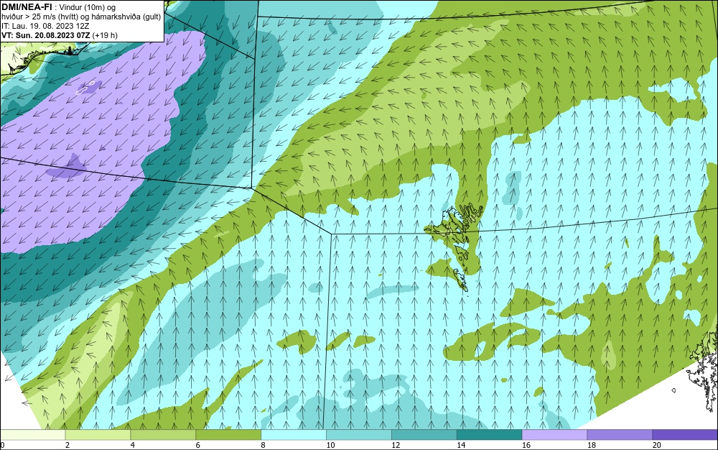Click legend label '18'
This screenshot has width=718, height=450.
click(x=591, y=445)
